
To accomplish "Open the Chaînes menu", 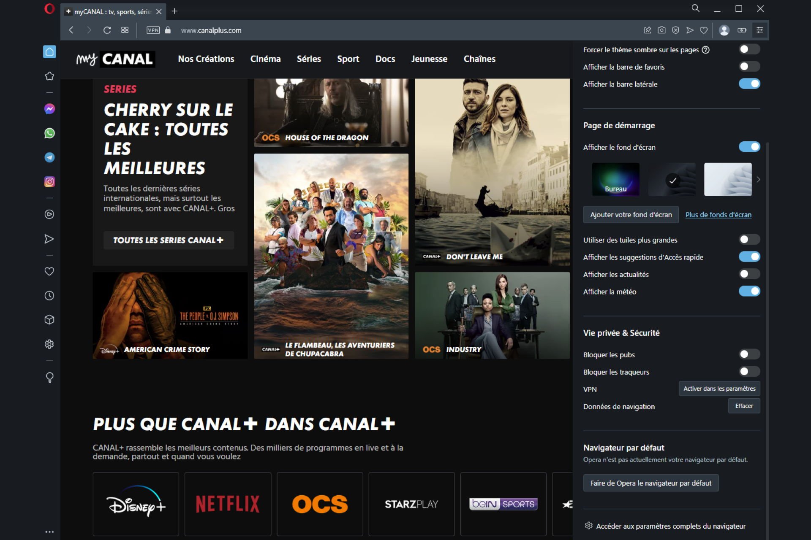I will (479, 59).
